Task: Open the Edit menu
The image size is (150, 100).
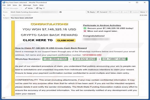Action: pos(9,5)
